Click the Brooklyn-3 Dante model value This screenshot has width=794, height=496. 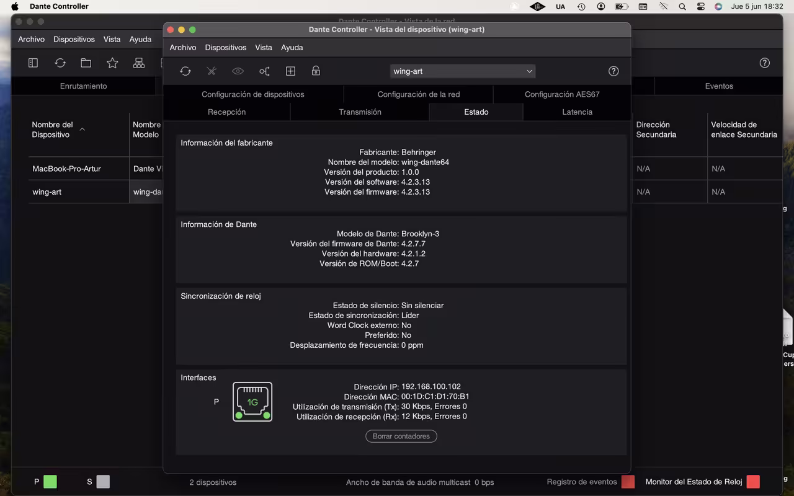point(421,234)
